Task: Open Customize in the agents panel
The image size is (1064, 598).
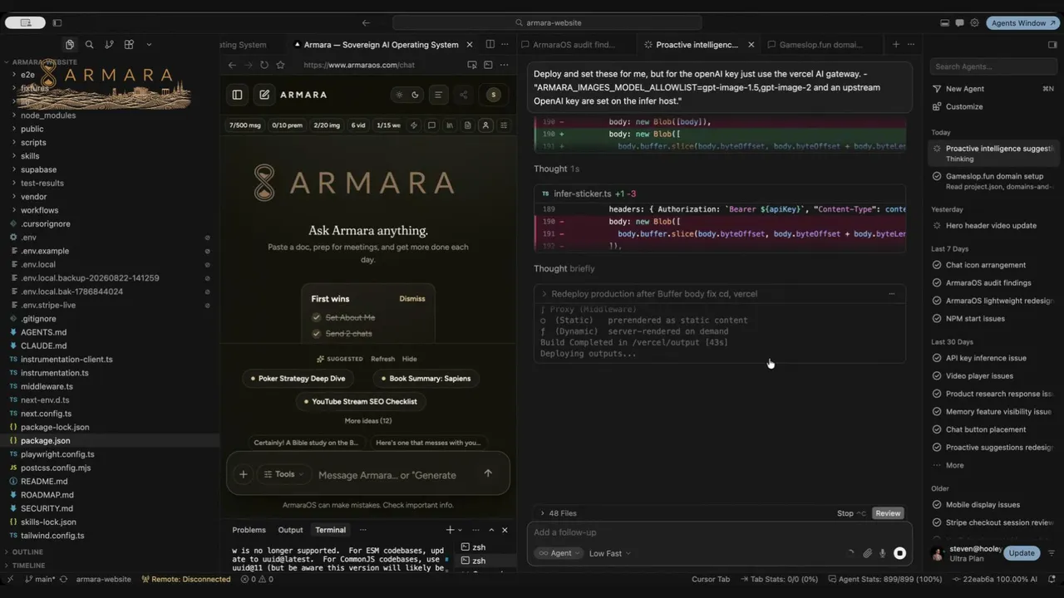Action: (x=993, y=106)
